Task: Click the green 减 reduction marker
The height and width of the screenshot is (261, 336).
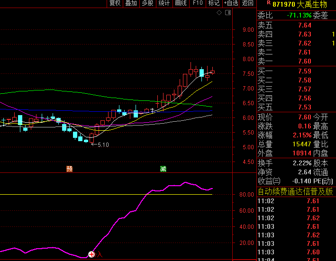Action: pos(163,169)
